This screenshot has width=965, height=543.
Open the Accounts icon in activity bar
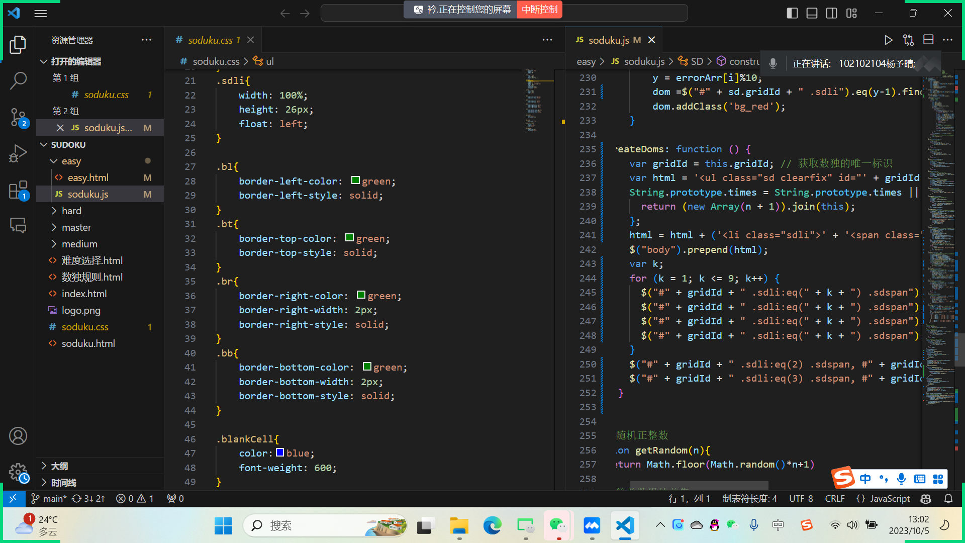pyautogui.click(x=18, y=436)
